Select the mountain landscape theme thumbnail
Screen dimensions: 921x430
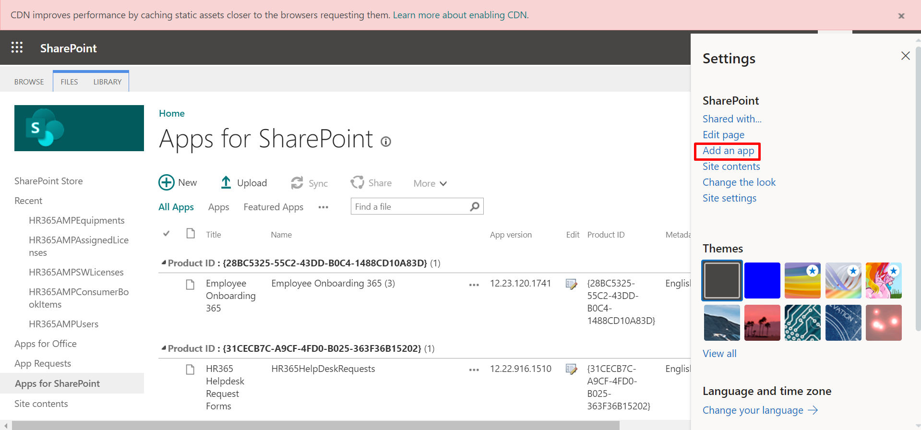pyautogui.click(x=722, y=322)
